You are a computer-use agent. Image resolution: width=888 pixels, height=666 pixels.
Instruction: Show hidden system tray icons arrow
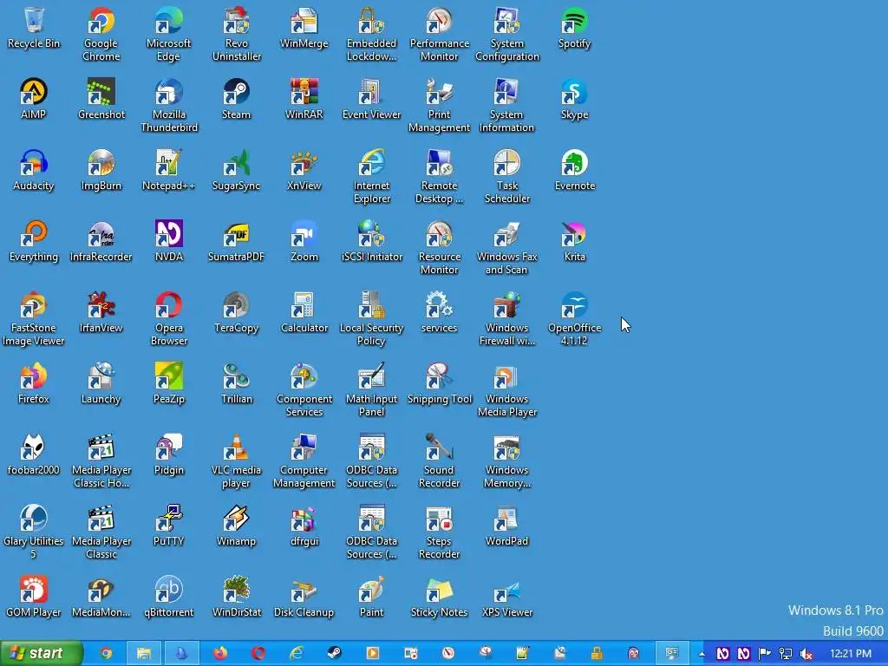(702, 654)
